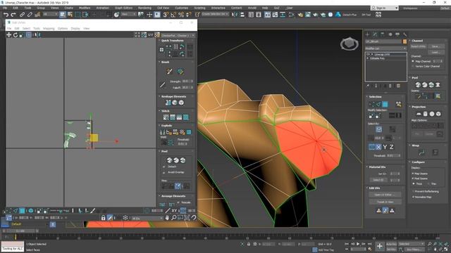Open the Modifiers menu in 3ds Max
The height and width of the screenshot is (253, 451).
[85, 8]
